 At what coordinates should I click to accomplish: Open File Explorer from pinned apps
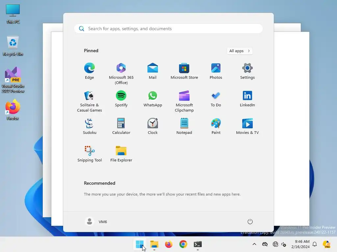point(121,154)
